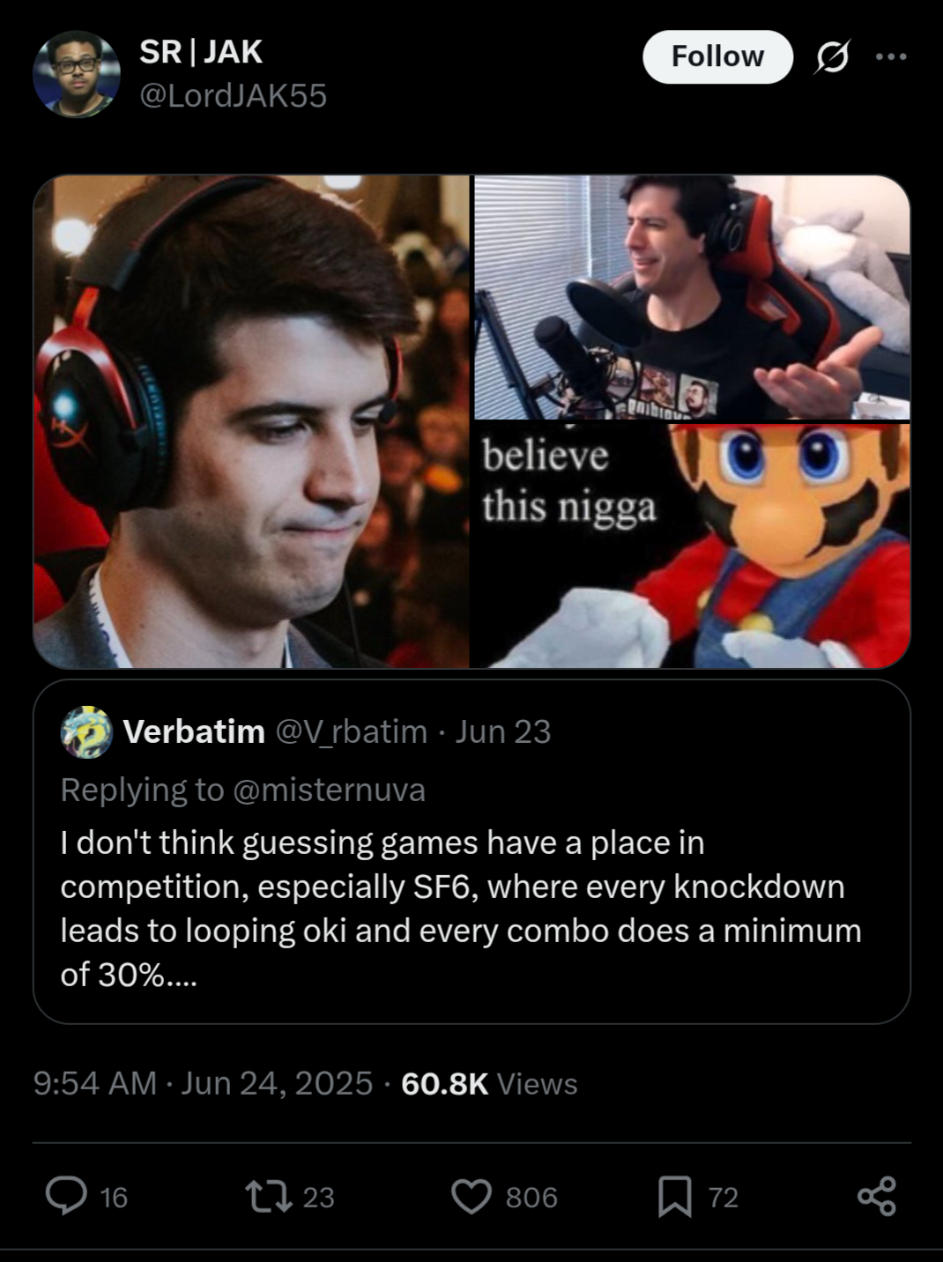
Task: Open the SR | JAK profile avatar
Action: point(77,74)
